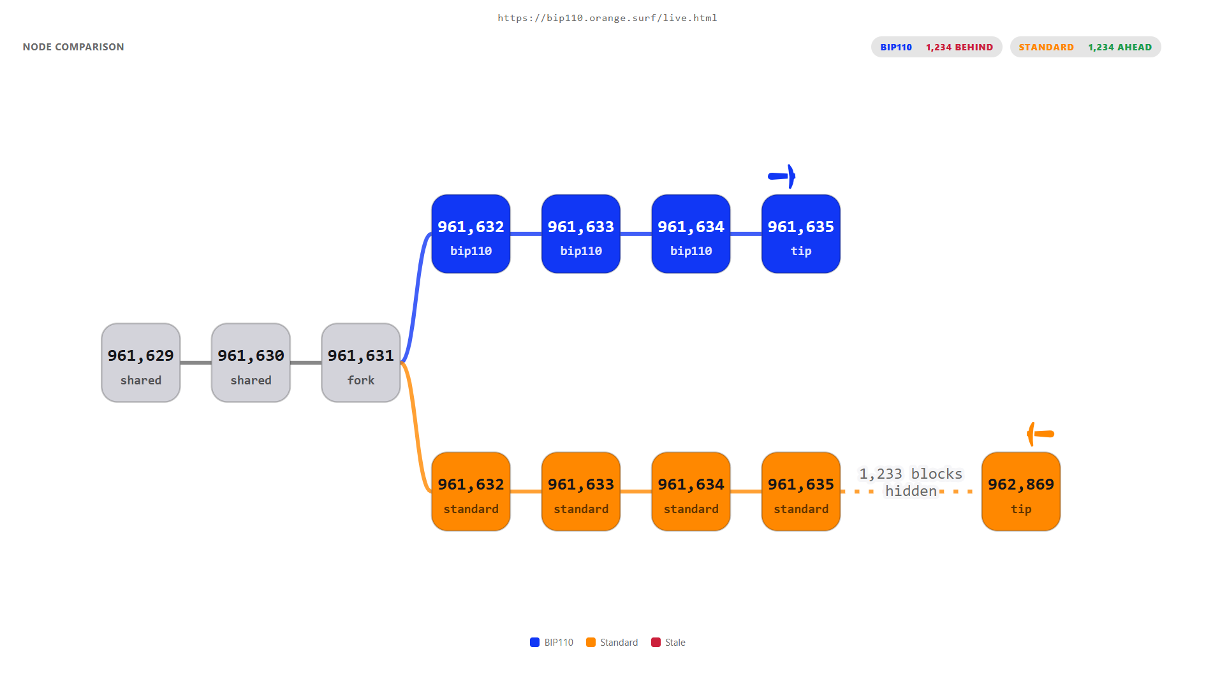This screenshot has width=1206, height=684.
Task: Select shared block 961,630
Action: (x=251, y=363)
